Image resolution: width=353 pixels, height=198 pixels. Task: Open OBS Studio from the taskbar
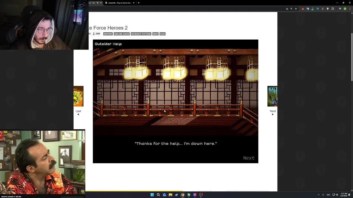pyautogui.click(x=201, y=195)
